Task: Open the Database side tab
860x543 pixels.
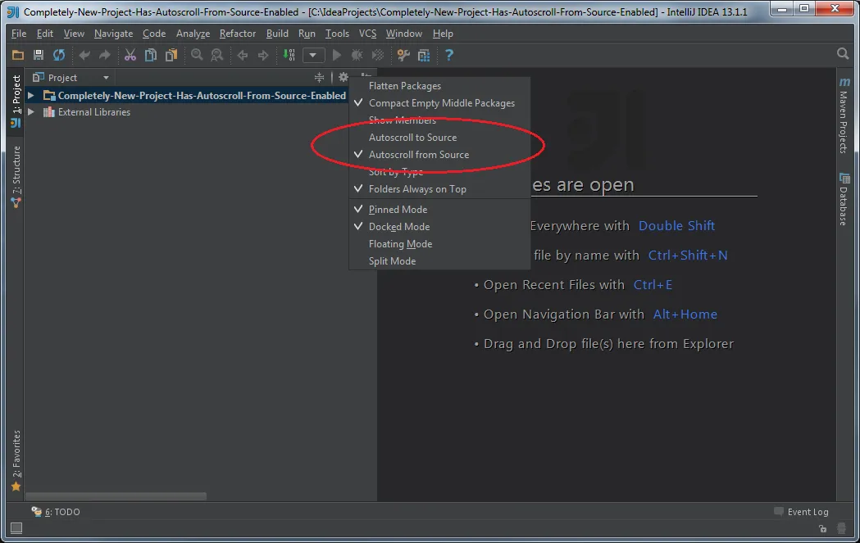Action: pyautogui.click(x=844, y=200)
